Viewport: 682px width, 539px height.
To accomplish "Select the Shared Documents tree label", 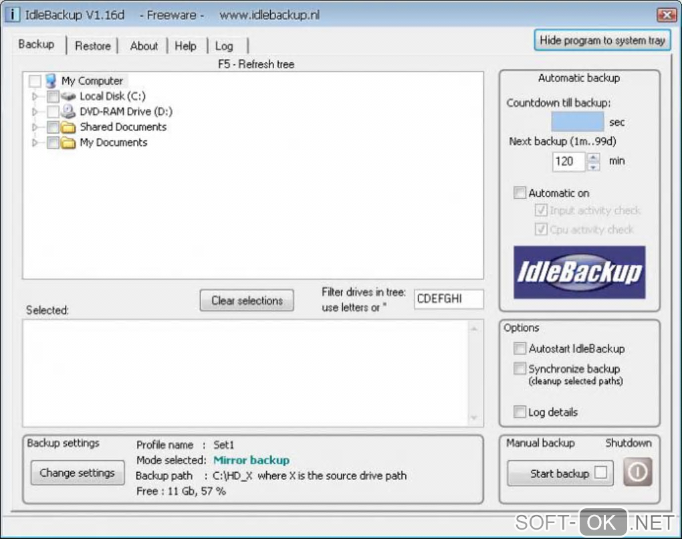I will (x=123, y=127).
